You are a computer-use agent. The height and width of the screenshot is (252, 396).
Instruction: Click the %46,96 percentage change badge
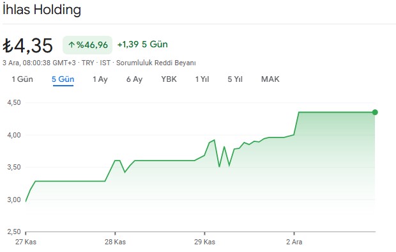tap(88, 45)
